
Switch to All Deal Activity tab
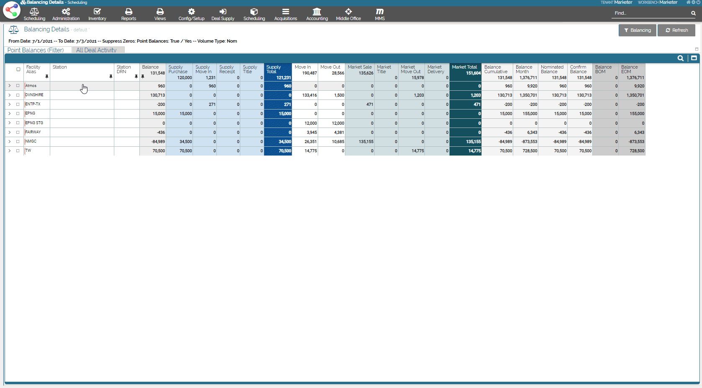pos(96,50)
